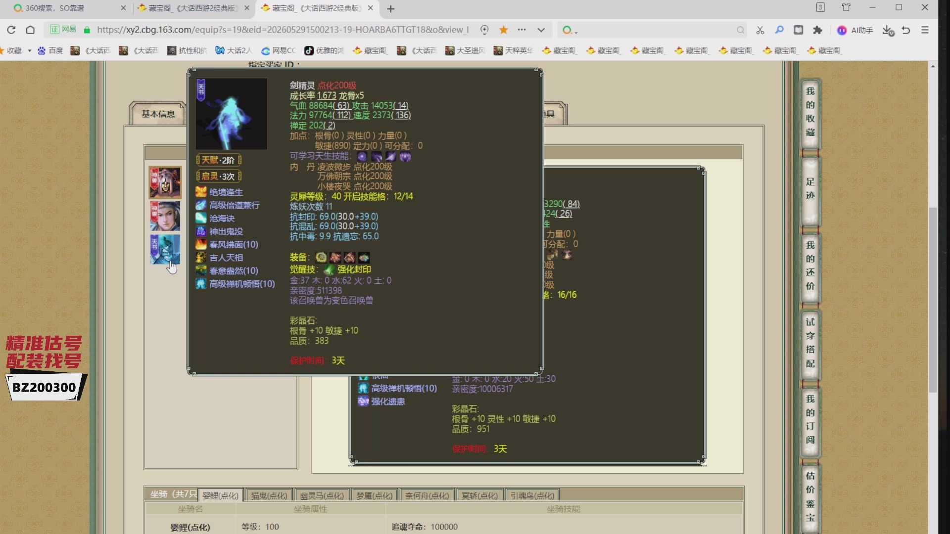Open the scissors screenshot tool

tap(760, 30)
